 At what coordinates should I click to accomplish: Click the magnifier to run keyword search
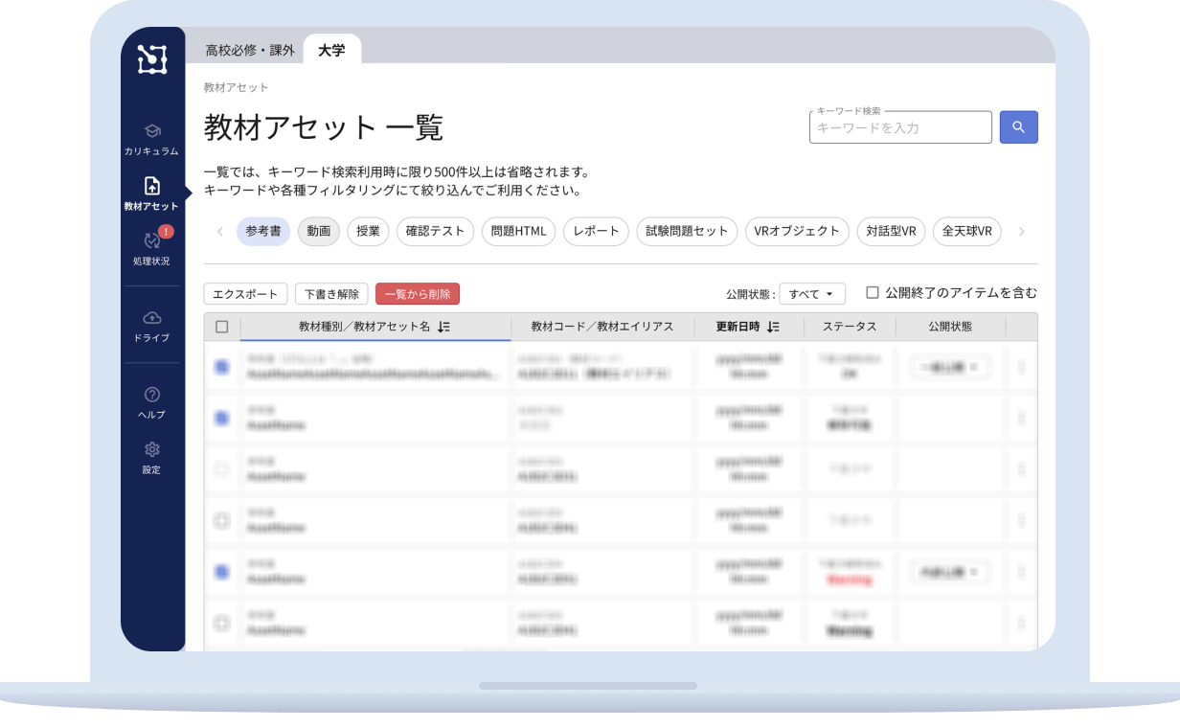tap(1018, 126)
